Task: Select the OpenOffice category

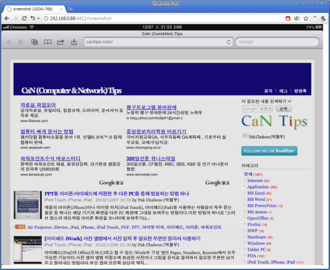Action: [258, 218]
